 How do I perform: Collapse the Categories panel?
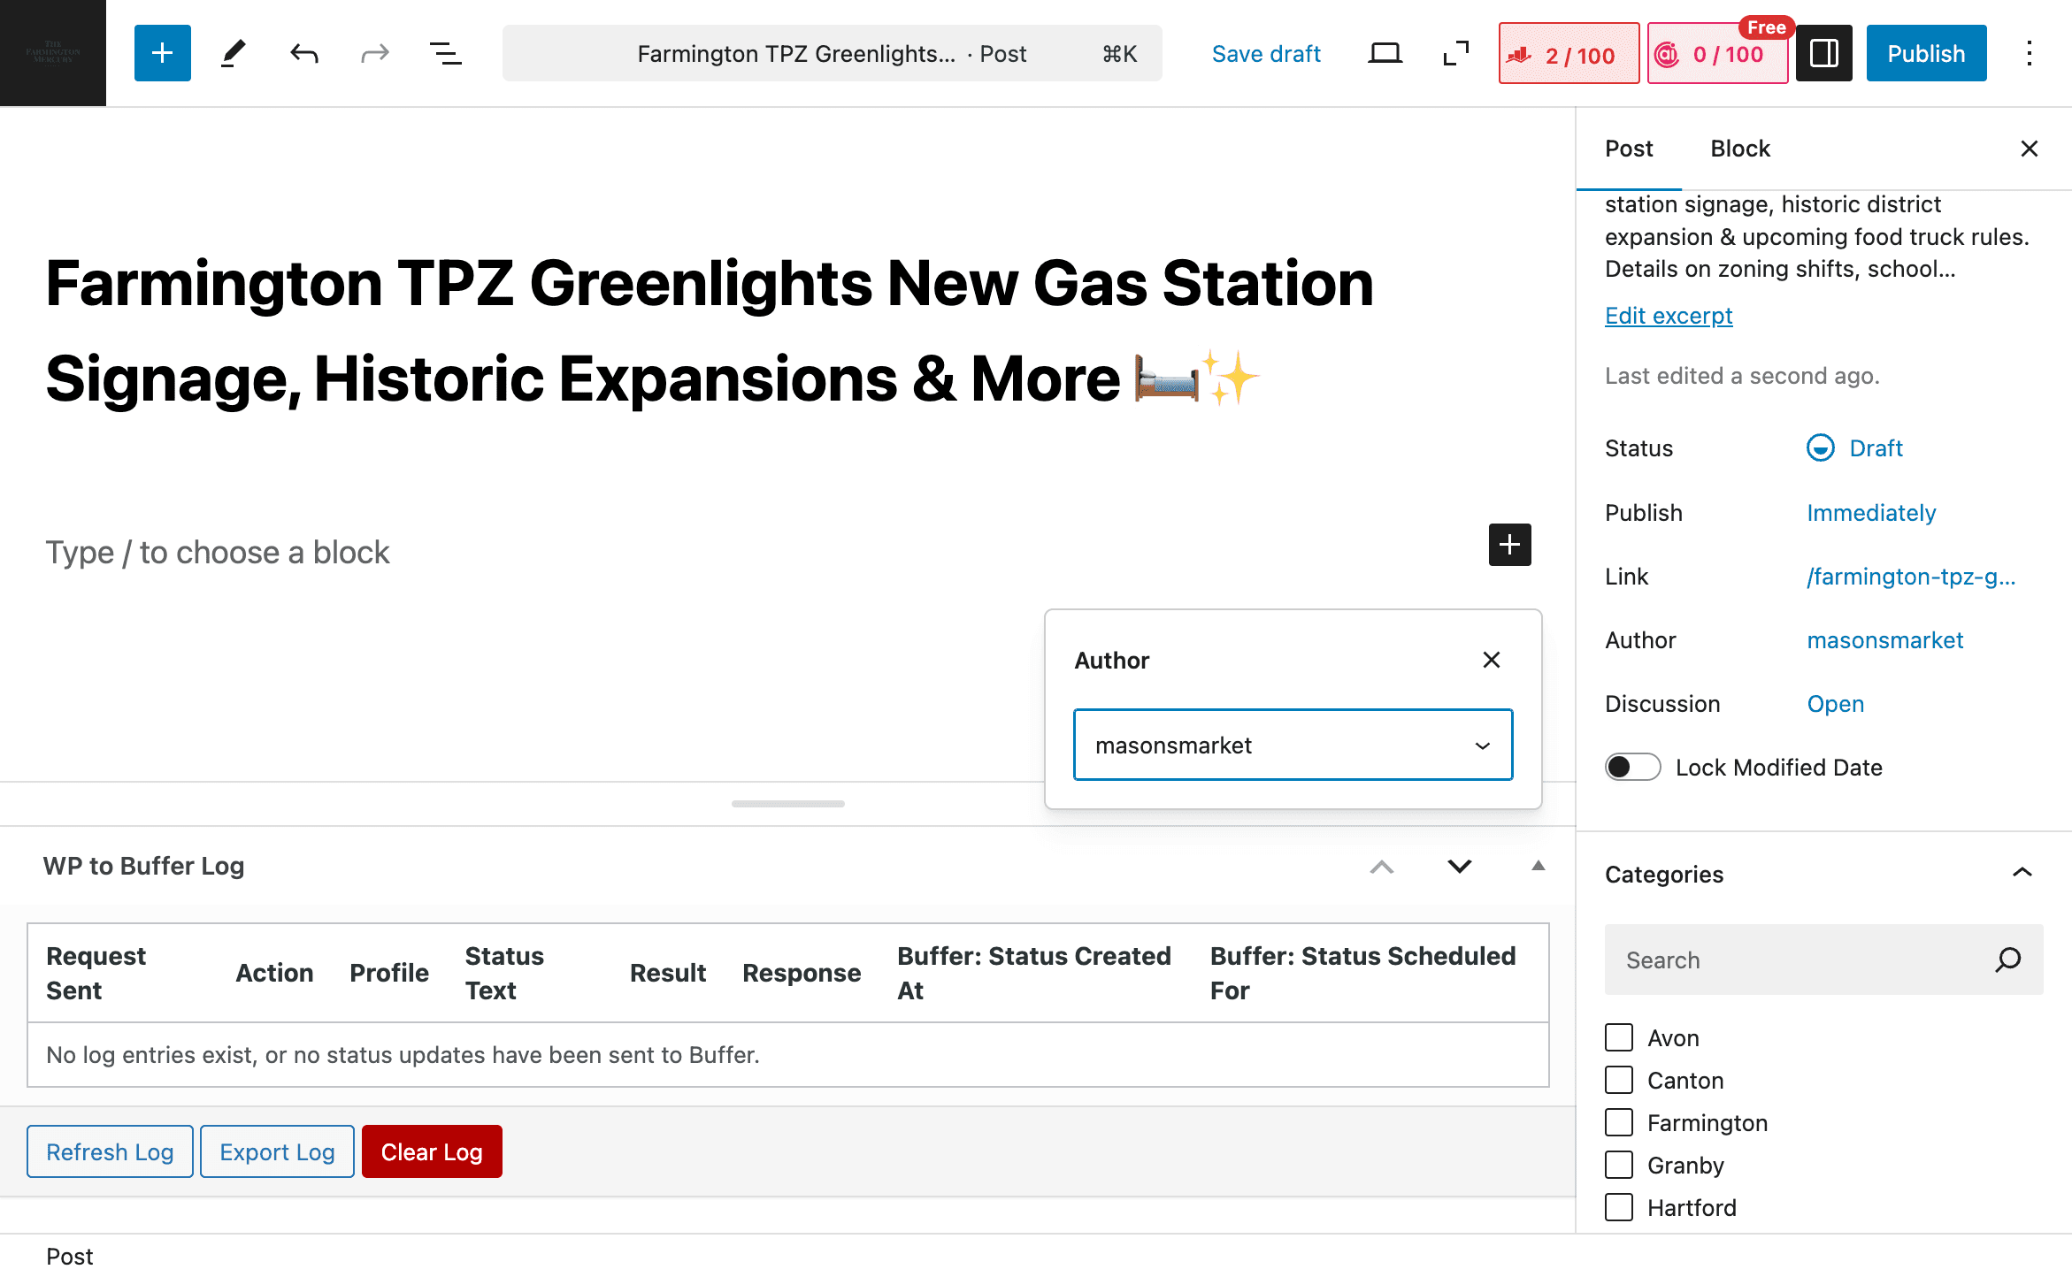click(2022, 873)
